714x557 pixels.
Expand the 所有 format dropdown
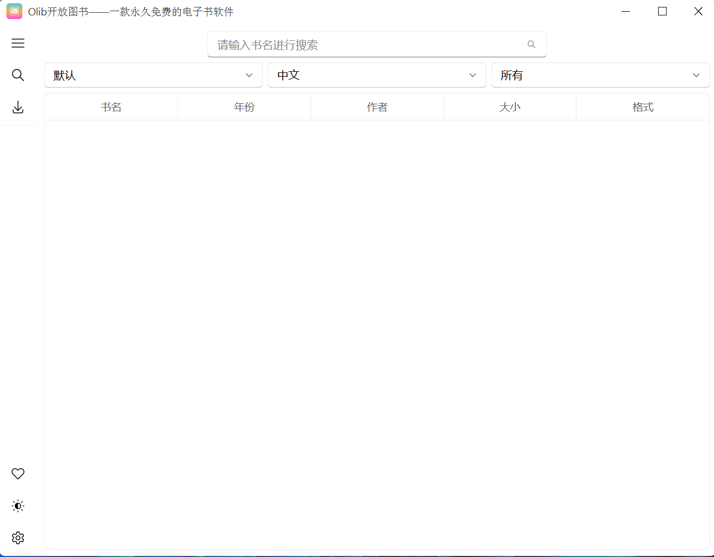click(x=600, y=75)
